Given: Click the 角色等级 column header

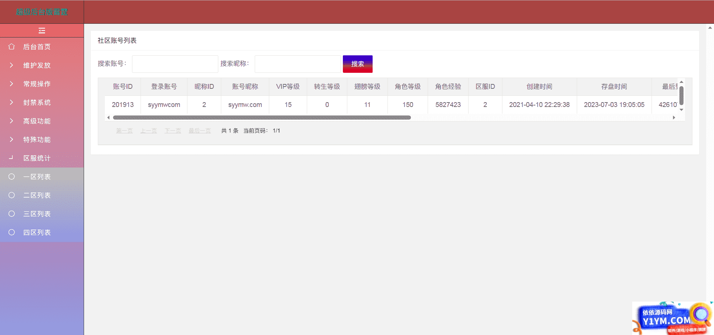Looking at the screenshot, I should [408, 87].
